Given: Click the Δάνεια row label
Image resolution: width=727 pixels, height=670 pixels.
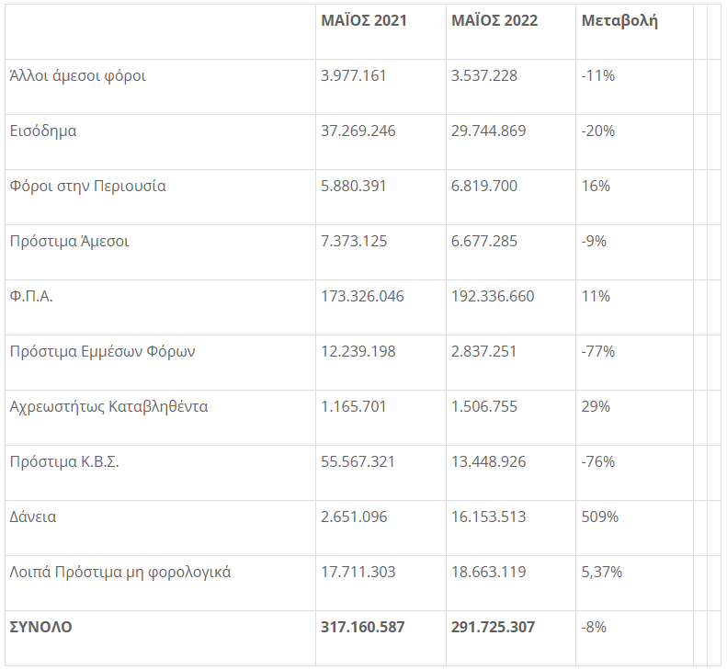Looking at the screenshot, I should [x=33, y=517].
